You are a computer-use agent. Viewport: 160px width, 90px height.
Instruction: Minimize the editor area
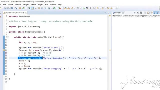105,12
